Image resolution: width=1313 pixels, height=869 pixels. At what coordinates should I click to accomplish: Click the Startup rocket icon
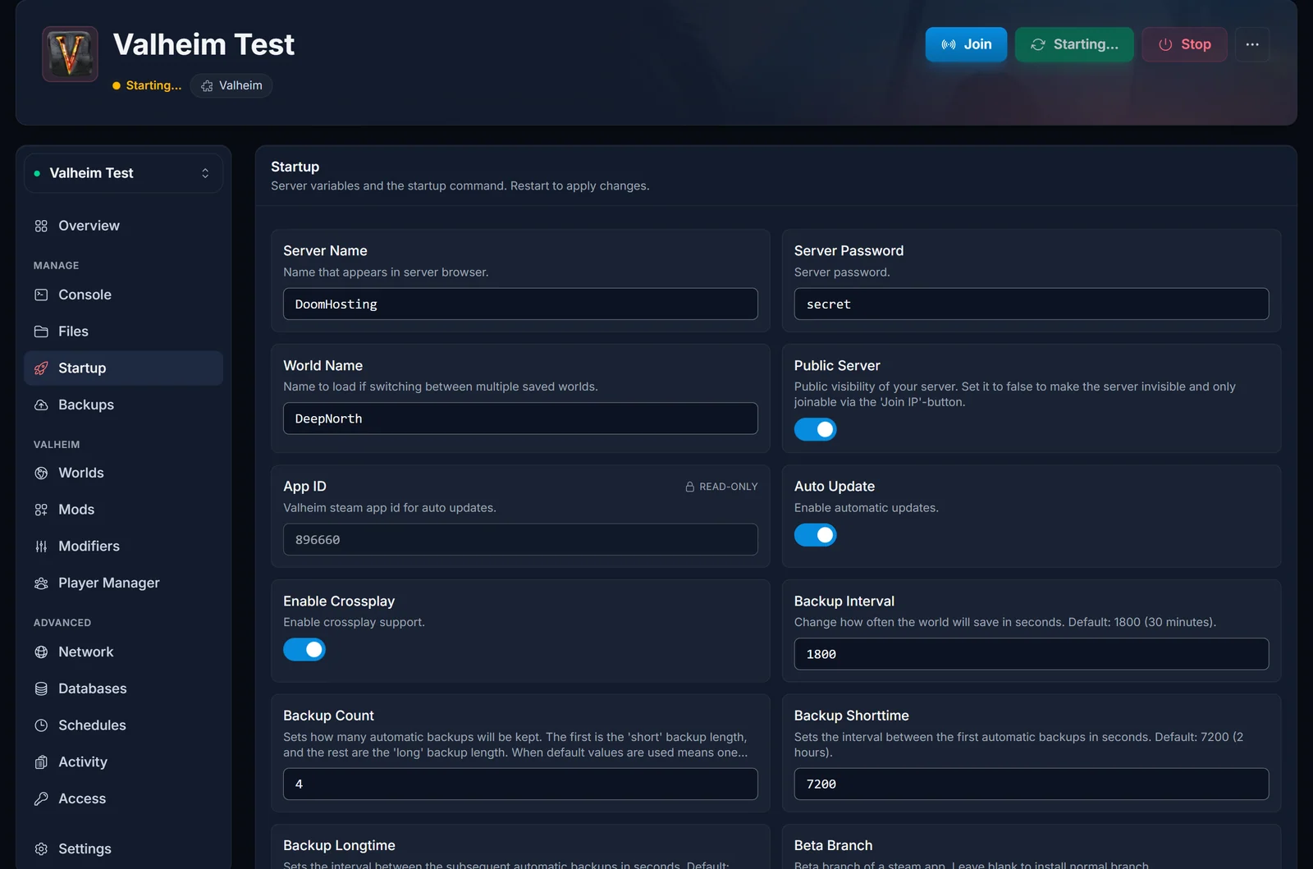[x=41, y=368]
